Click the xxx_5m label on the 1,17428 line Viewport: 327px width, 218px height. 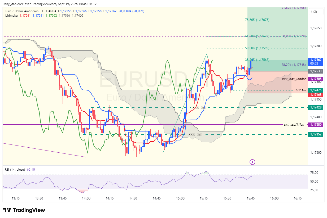click(199, 107)
